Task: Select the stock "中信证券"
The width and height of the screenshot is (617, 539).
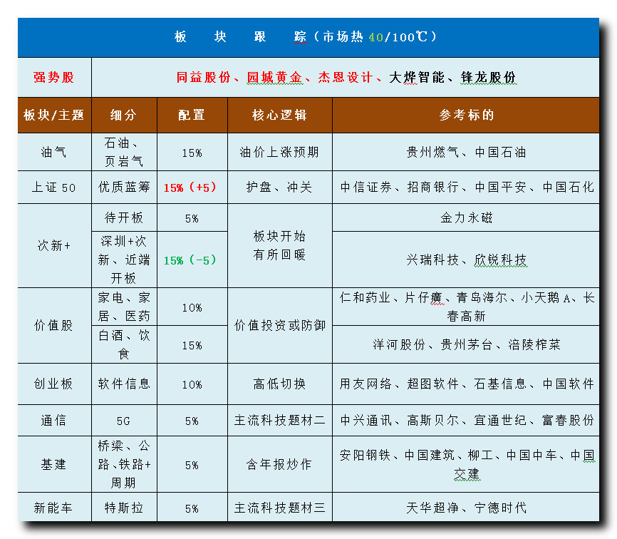Action: click(366, 187)
